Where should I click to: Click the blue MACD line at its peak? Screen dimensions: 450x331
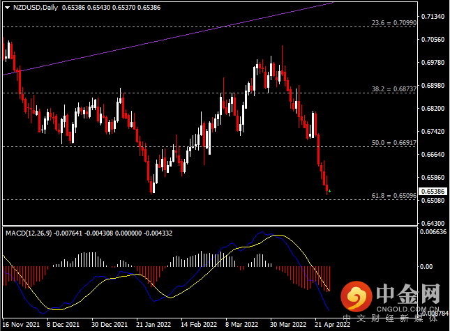click(262, 232)
